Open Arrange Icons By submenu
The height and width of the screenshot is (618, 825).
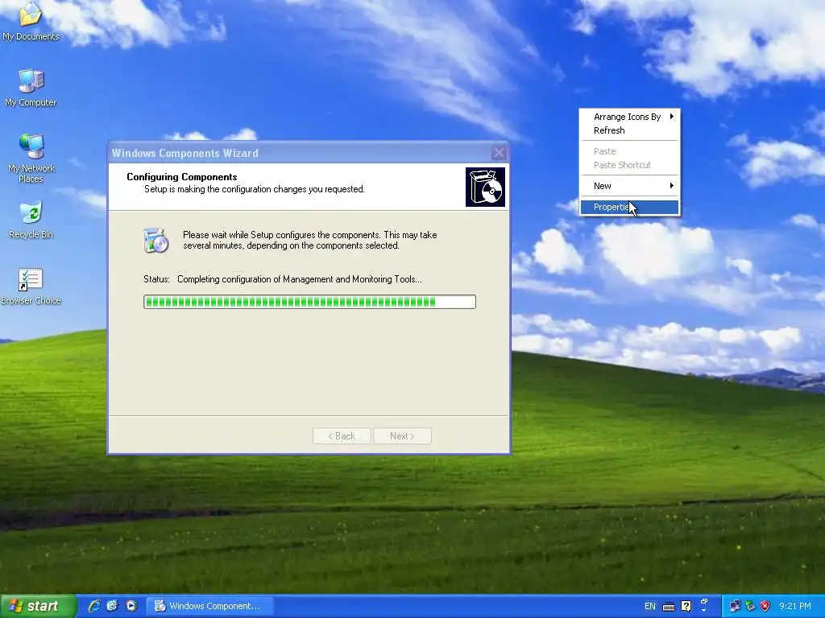(629, 117)
